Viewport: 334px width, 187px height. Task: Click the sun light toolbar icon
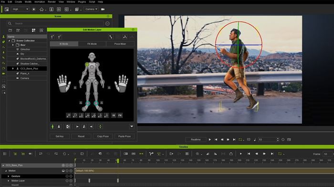point(34,10)
